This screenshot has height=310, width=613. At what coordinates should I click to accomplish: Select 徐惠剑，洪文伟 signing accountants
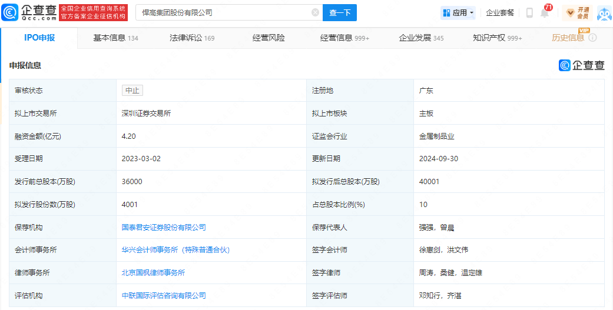tap(444, 250)
